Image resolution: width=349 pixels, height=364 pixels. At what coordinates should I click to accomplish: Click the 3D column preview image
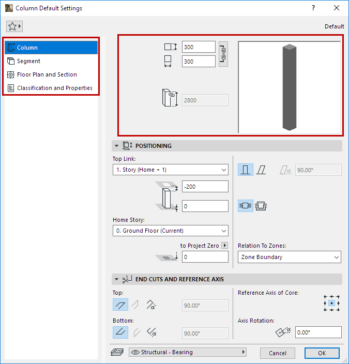pos(290,87)
